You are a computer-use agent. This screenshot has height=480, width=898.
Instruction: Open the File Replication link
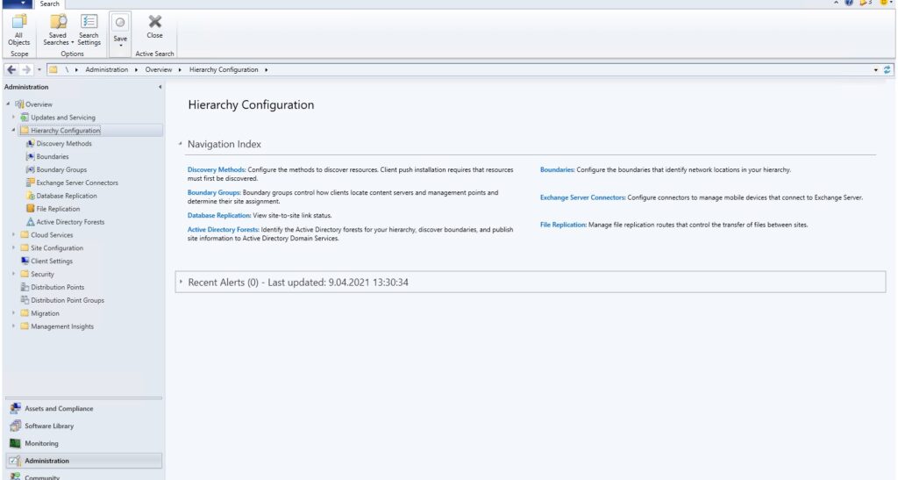click(563, 225)
